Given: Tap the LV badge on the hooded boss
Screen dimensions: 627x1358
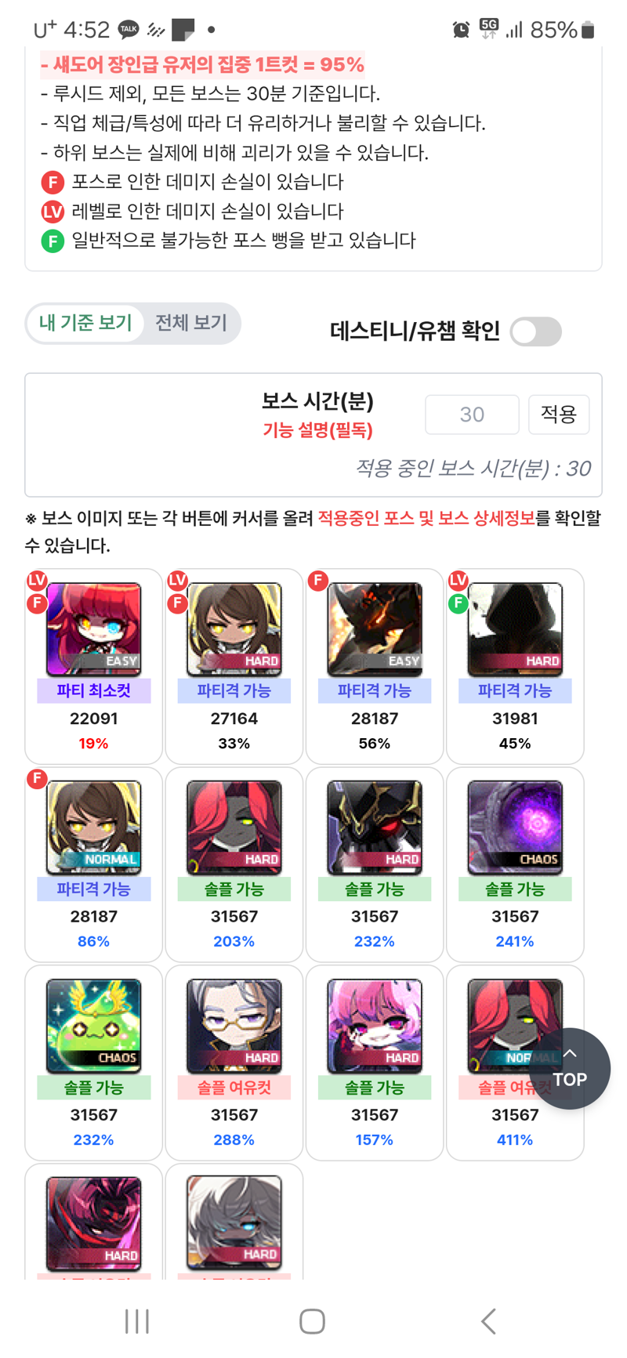Looking at the screenshot, I should tap(458, 581).
